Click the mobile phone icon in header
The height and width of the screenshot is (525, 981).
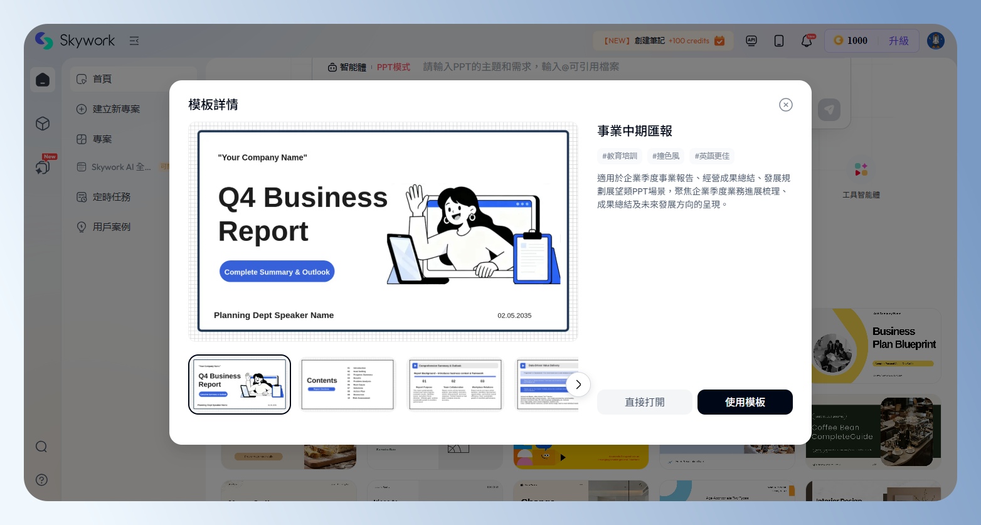tap(778, 41)
